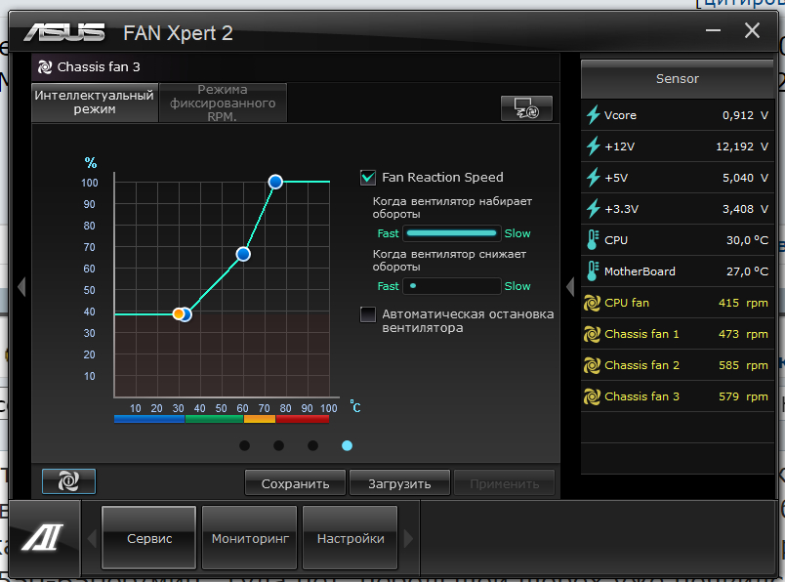
Task: Enable Автоматическая остановка вентилятора checkbox
Action: [368, 314]
